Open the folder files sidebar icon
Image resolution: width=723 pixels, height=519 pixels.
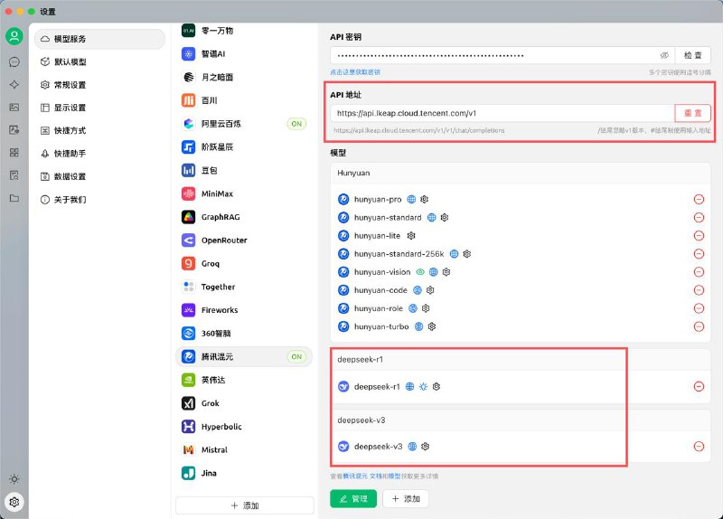tap(14, 198)
